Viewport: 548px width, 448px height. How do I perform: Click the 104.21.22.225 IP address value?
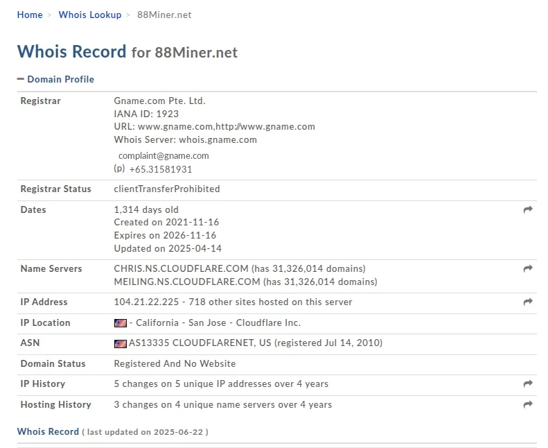146,302
